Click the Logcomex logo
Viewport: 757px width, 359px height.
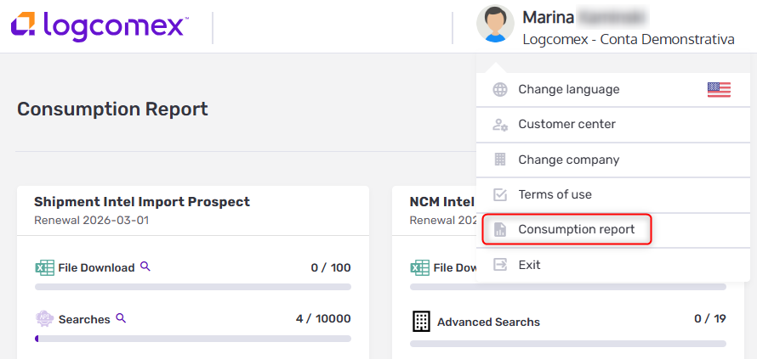coord(99,25)
